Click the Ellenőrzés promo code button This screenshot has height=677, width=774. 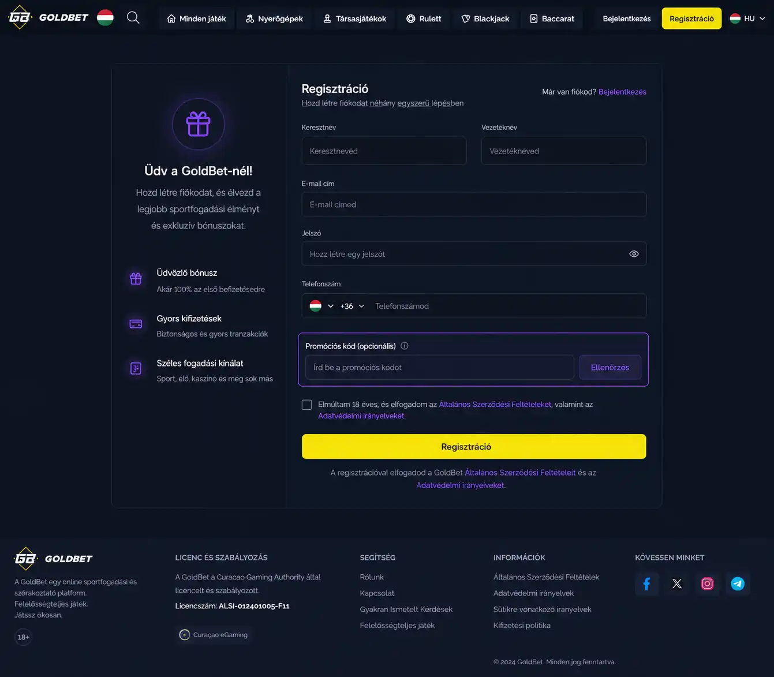click(x=610, y=367)
